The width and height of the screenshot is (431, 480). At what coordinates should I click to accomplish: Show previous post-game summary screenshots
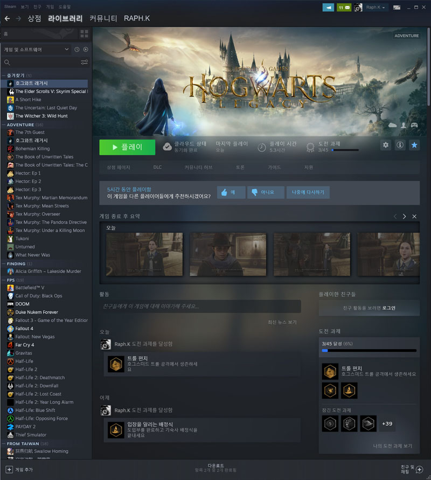tap(395, 217)
